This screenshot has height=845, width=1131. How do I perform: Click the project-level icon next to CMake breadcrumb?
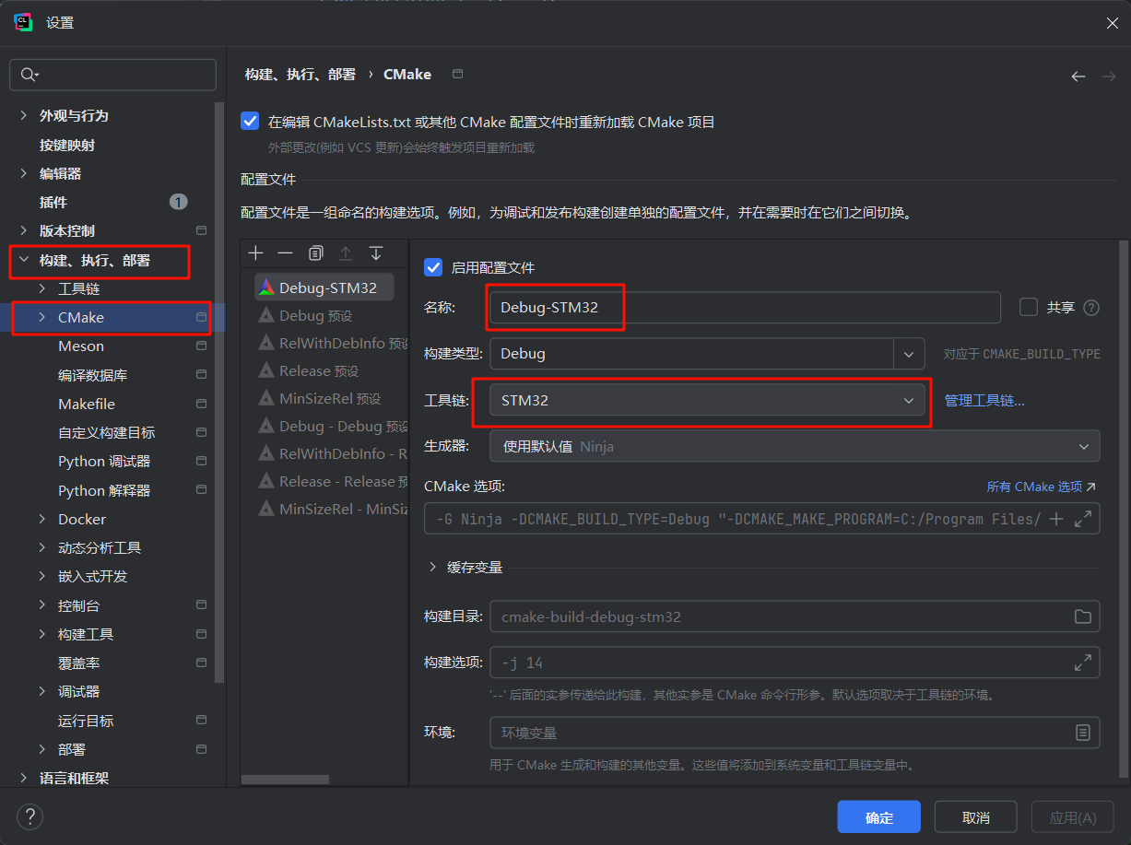[x=458, y=74]
